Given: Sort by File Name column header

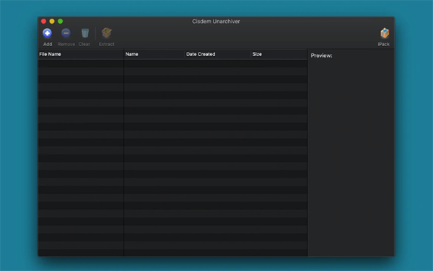Looking at the screenshot, I should [x=81, y=54].
